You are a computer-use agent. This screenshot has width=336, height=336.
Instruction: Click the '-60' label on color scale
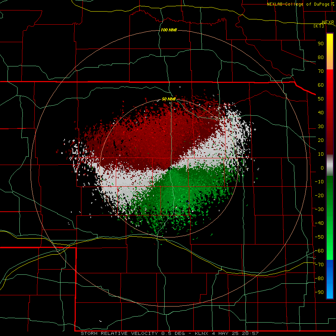(x=319, y=251)
